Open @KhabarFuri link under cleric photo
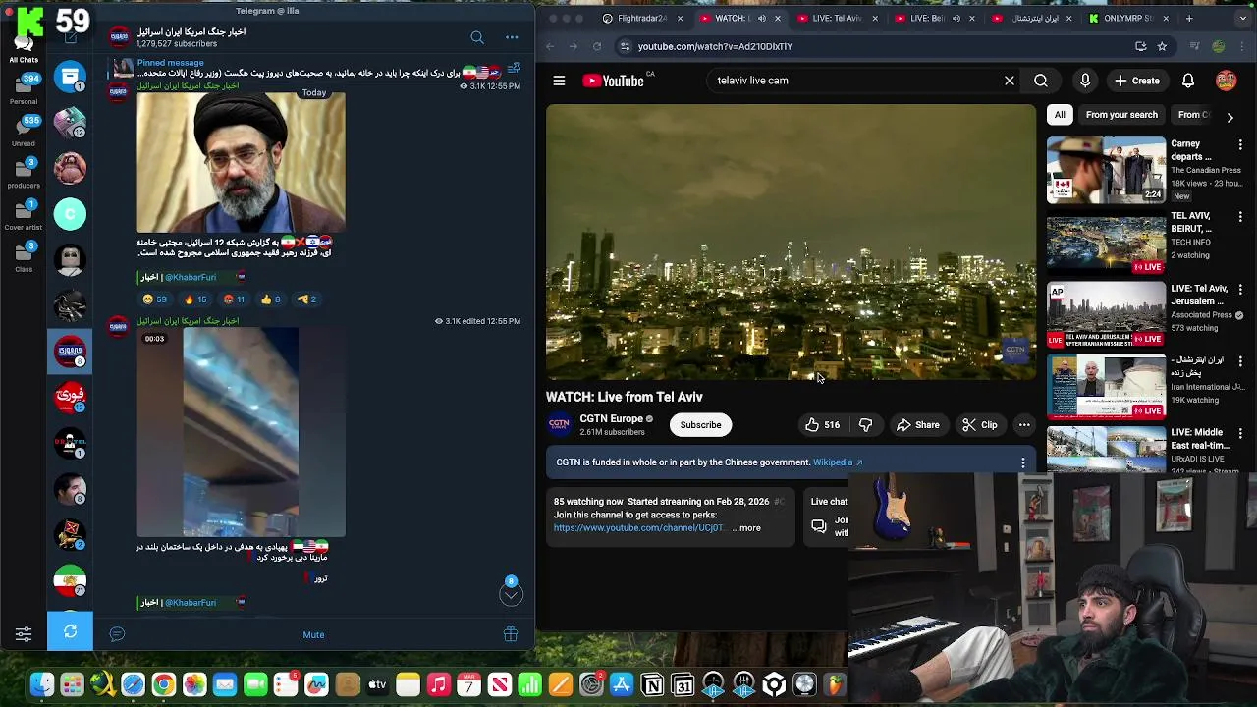Screen dimensions: 1257x707 pos(190,277)
